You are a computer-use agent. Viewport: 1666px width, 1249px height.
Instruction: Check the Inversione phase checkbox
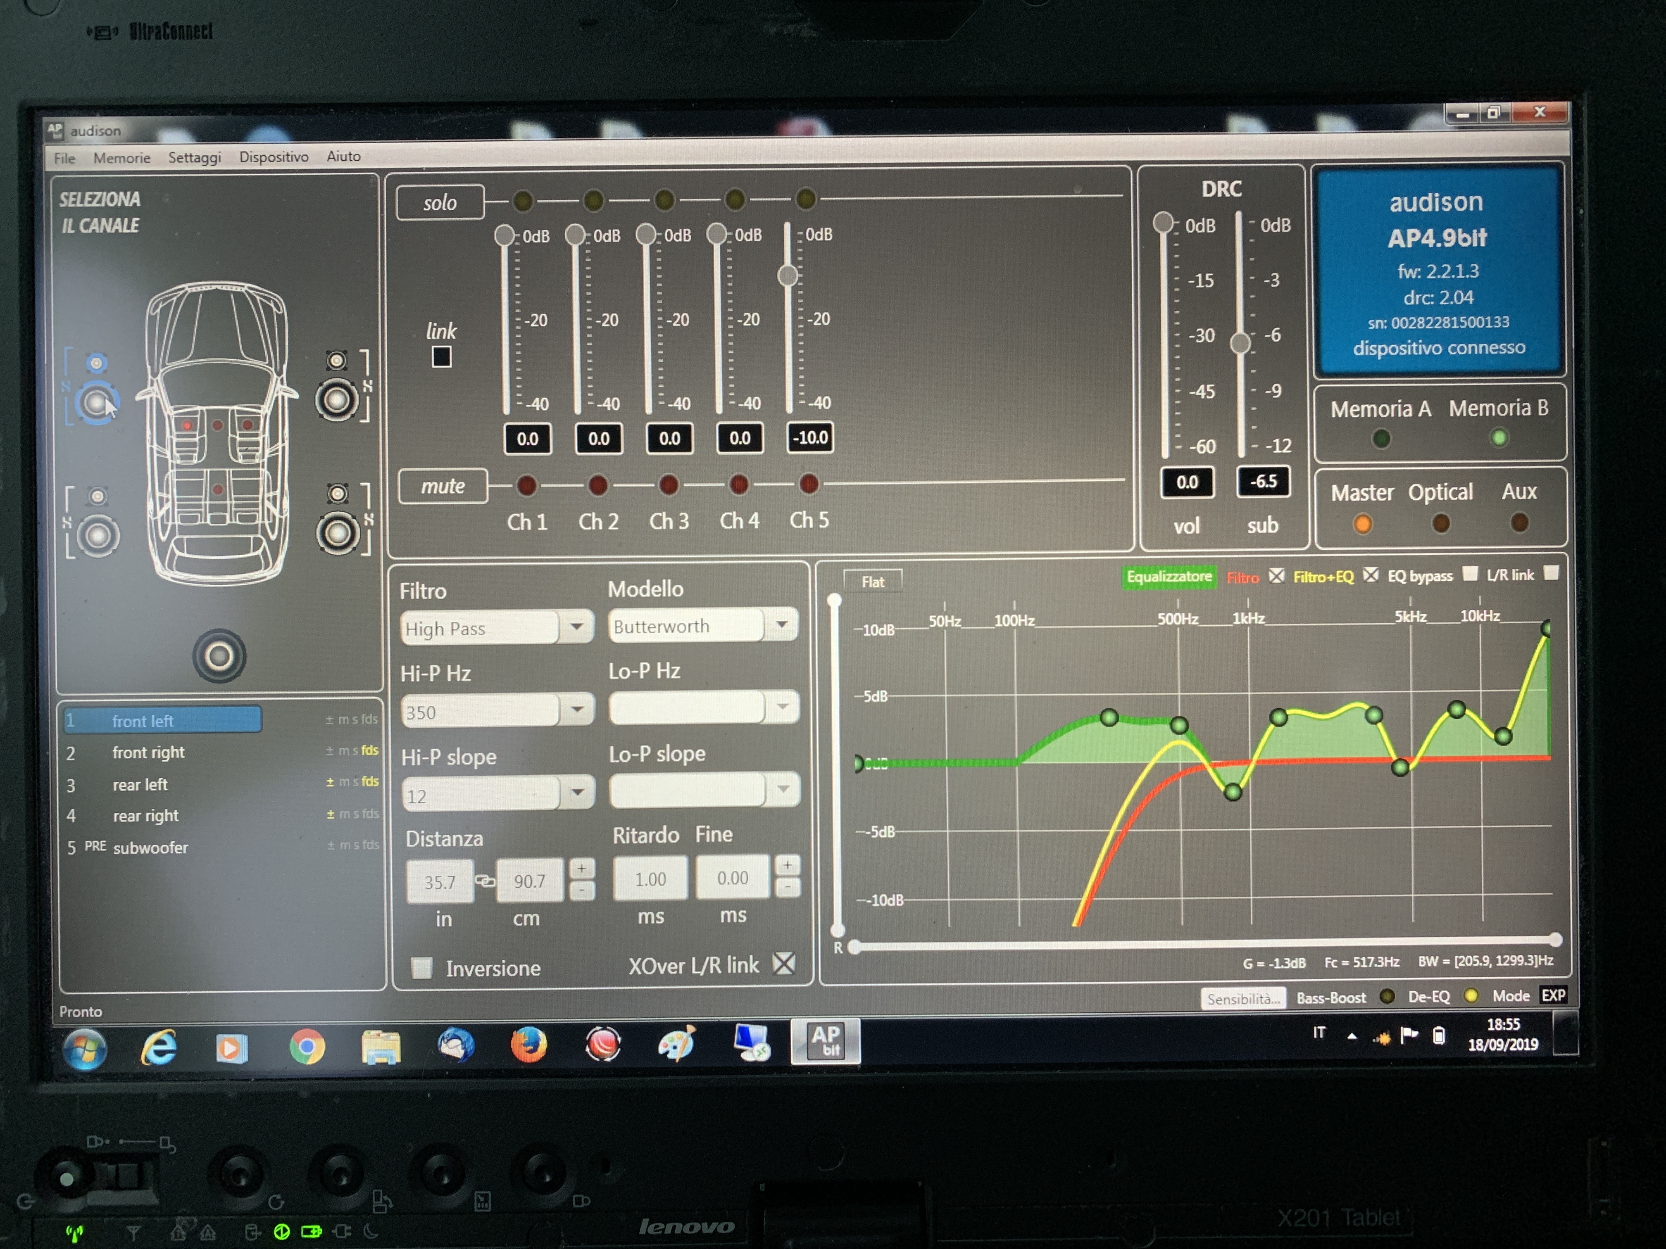coord(422,968)
